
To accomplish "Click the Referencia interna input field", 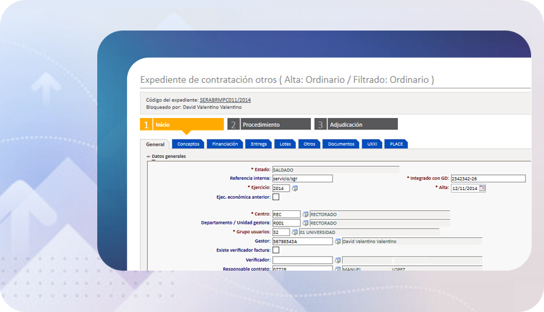I will [302, 178].
